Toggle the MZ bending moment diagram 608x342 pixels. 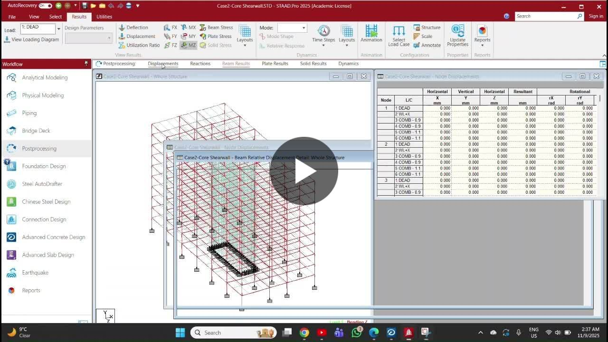[189, 46]
